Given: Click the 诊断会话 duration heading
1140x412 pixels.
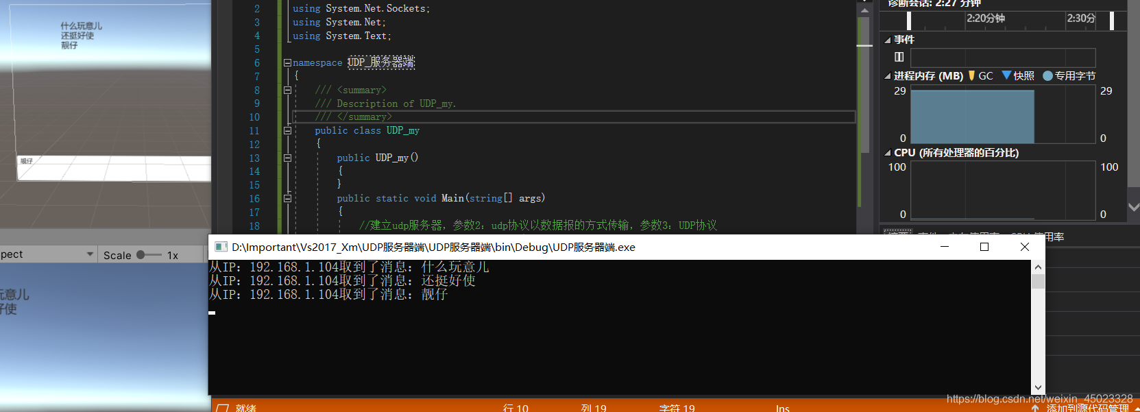Looking at the screenshot, I should click(934, 3).
